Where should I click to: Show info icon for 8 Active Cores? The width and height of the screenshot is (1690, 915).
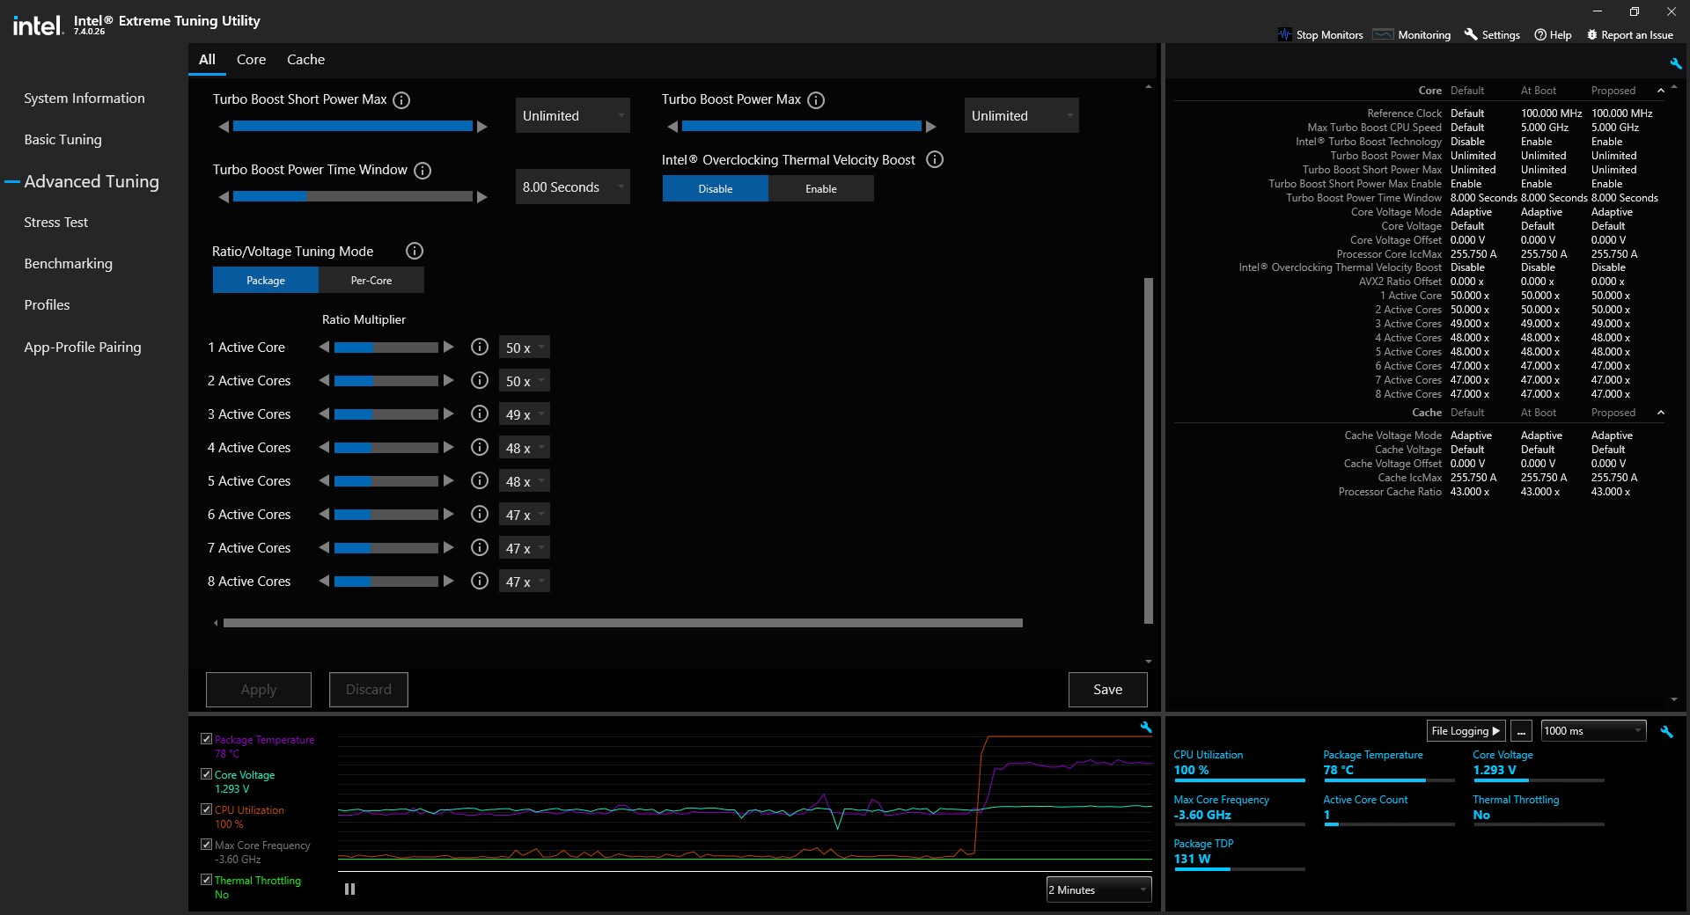[480, 581]
